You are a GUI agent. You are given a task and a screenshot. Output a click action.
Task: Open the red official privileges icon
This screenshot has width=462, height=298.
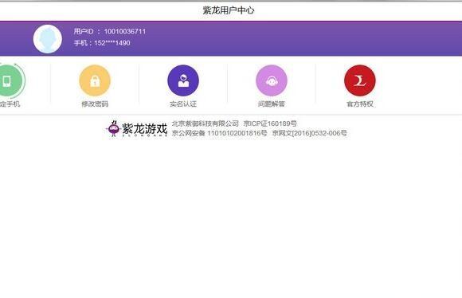point(360,80)
